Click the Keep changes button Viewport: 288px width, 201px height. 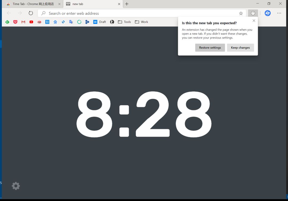(240, 48)
